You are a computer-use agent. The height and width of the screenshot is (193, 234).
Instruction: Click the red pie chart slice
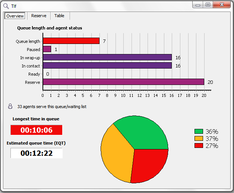[x=149, y=164]
